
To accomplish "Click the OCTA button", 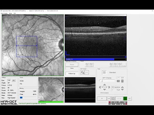I will pos(119,98).
